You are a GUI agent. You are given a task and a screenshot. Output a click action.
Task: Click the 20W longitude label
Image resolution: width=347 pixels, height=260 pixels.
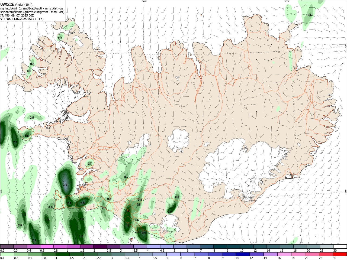144,1
